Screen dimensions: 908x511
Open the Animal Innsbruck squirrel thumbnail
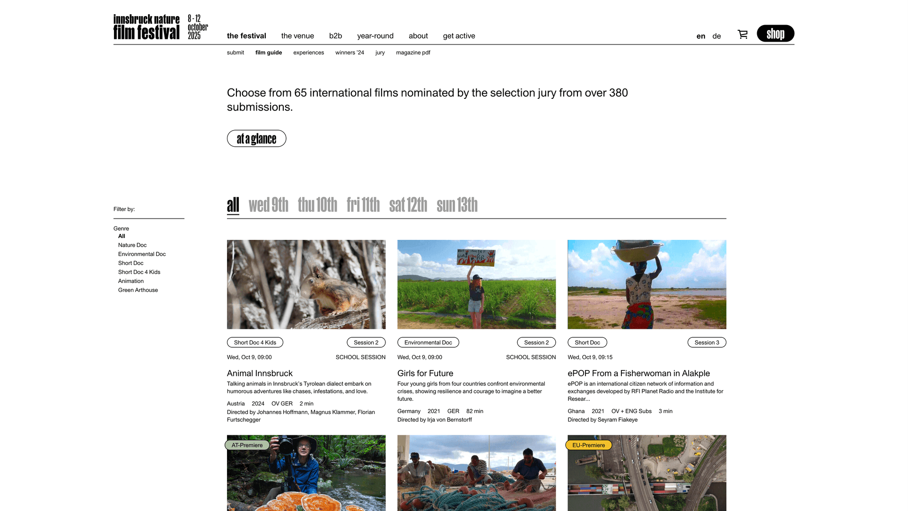point(306,284)
